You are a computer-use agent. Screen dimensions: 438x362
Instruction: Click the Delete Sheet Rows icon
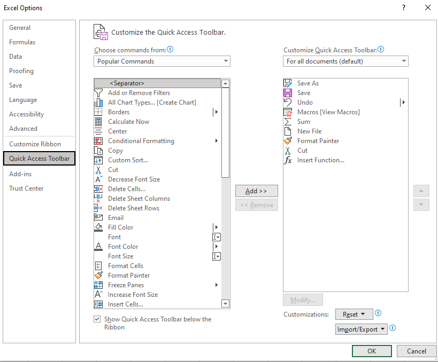click(x=98, y=208)
